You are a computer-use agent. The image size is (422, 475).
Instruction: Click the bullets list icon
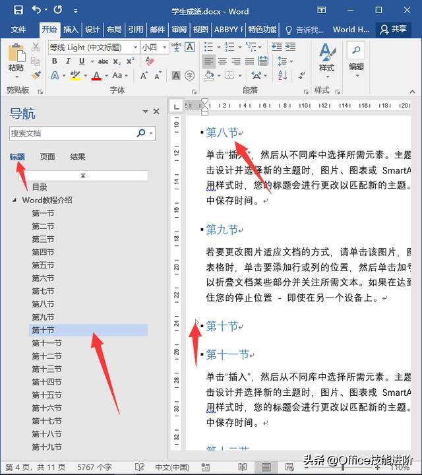208,47
